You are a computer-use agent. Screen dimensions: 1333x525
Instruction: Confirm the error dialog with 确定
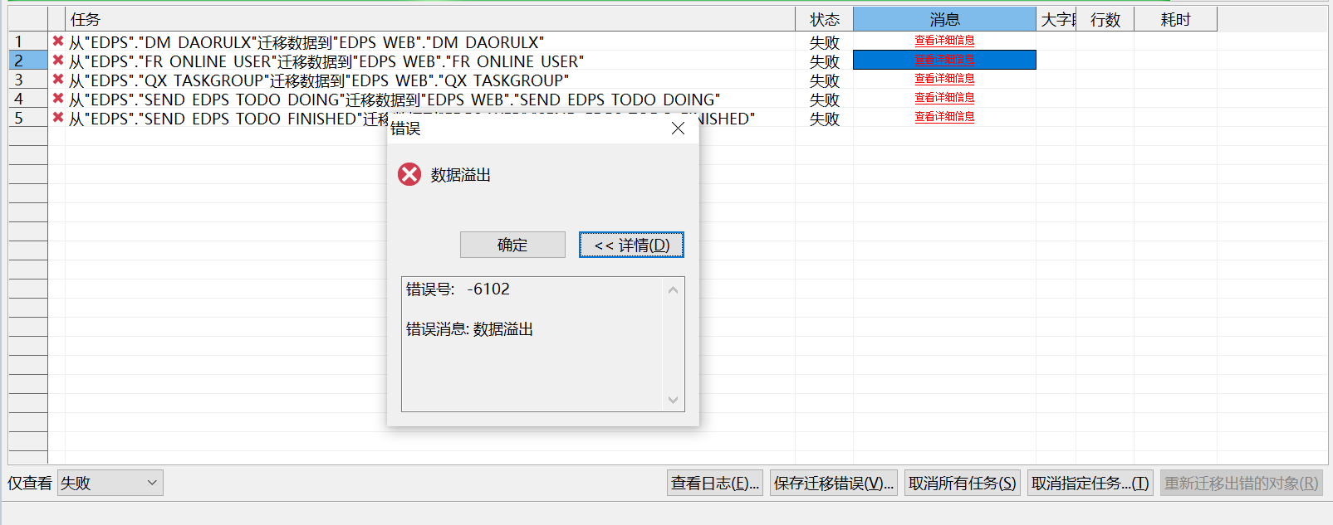coord(512,245)
